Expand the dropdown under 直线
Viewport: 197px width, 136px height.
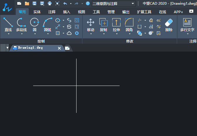9,34
